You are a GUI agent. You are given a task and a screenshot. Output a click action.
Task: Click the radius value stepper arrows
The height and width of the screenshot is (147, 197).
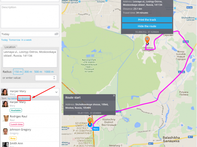coord(54,78)
